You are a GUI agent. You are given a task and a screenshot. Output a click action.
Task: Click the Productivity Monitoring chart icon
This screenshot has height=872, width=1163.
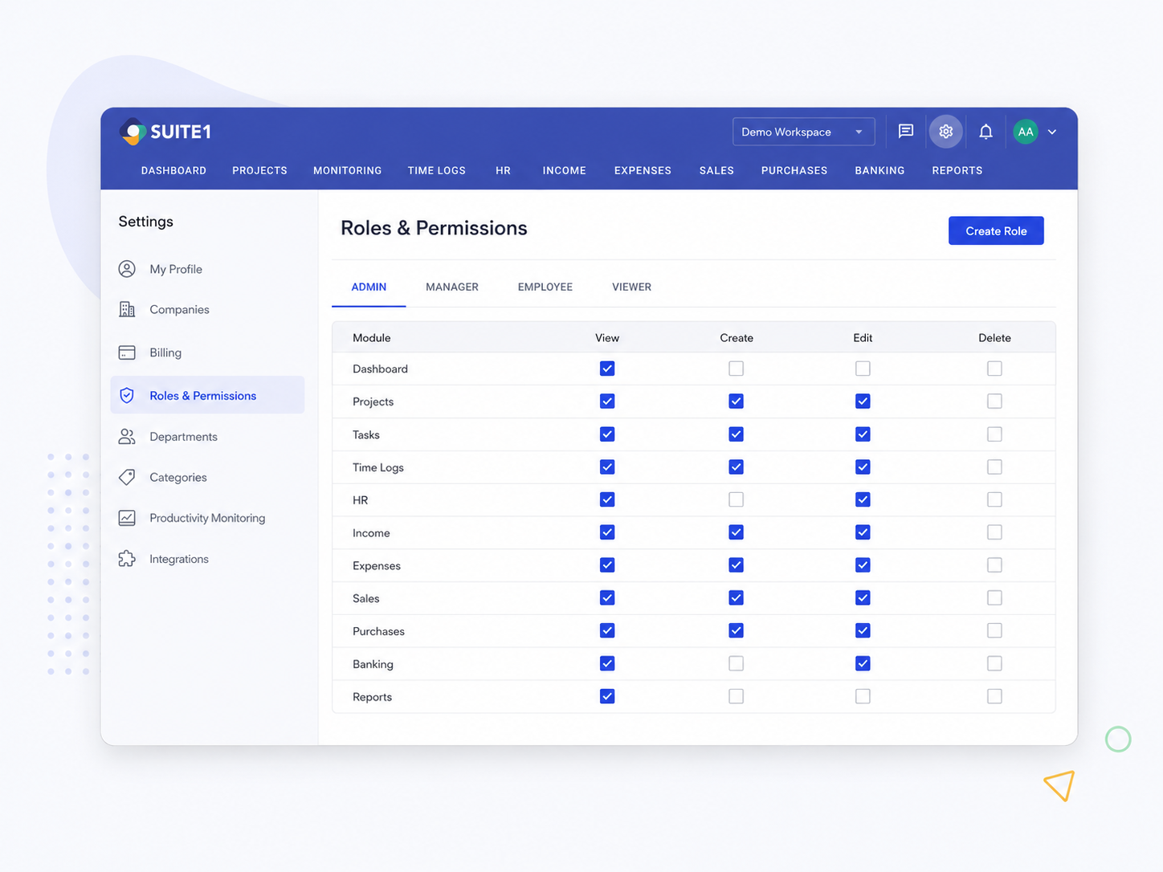tap(127, 518)
